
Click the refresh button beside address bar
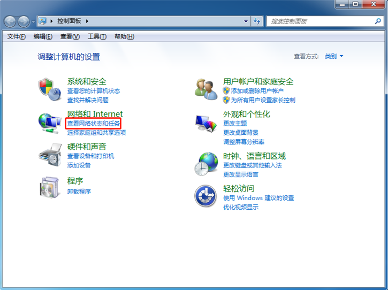tap(257, 21)
